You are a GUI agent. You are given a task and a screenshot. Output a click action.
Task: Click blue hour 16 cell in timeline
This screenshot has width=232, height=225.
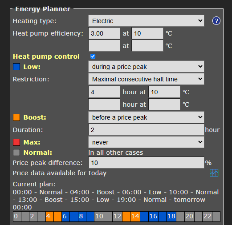pos(153,217)
